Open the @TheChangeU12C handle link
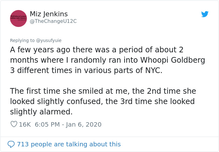 click(53, 21)
